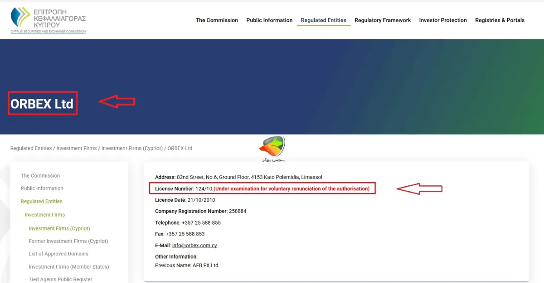Open List of Approved Domains sidebar item

coord(58,254)
